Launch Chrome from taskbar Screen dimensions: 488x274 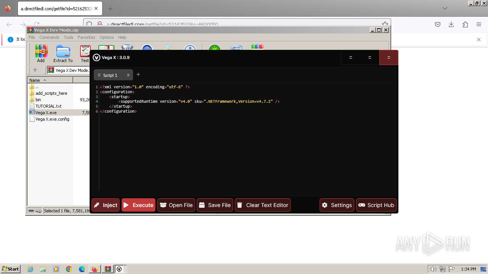[69, 269]
